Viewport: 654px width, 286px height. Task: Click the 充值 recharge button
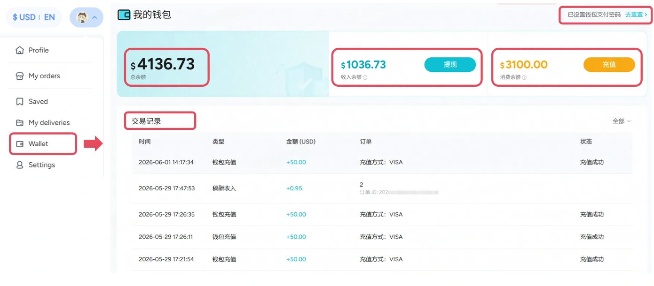point(609,65)
